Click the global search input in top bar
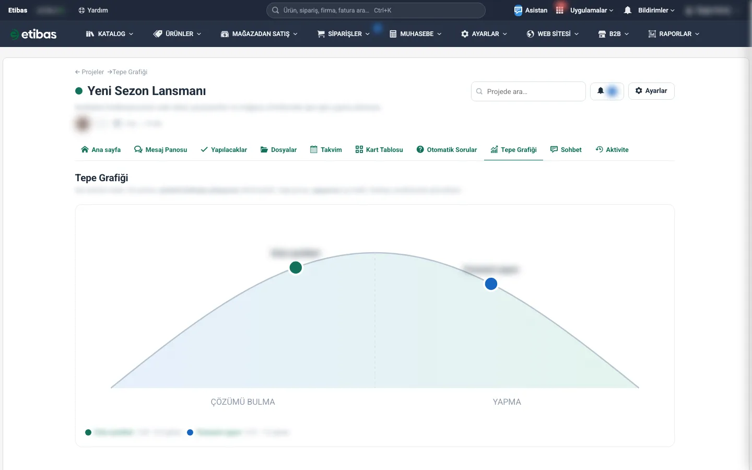The image size is (752, 470). [x=376, y=10]
